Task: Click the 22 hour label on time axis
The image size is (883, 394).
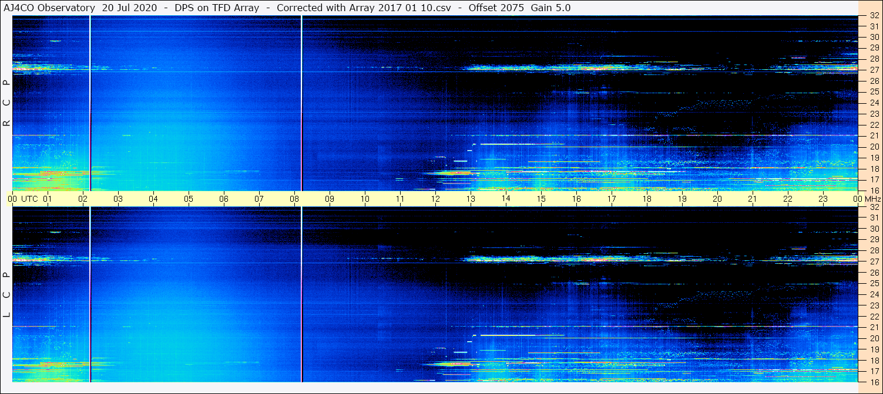Action: click(x=788, y=199)
